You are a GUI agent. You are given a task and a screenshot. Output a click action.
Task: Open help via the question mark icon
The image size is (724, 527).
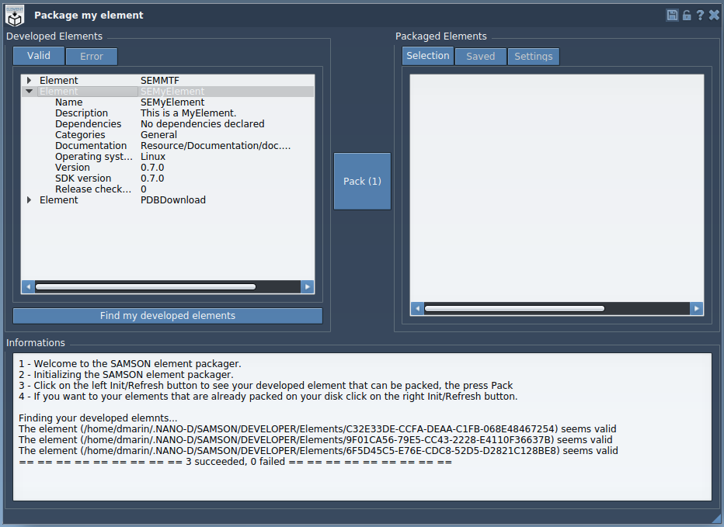(699, 14)
